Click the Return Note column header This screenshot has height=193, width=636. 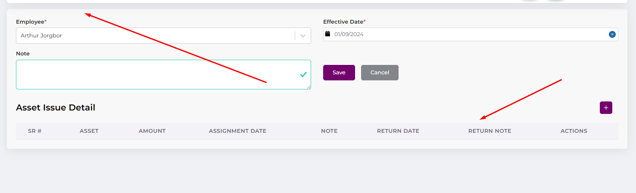[x=489, y=131]
